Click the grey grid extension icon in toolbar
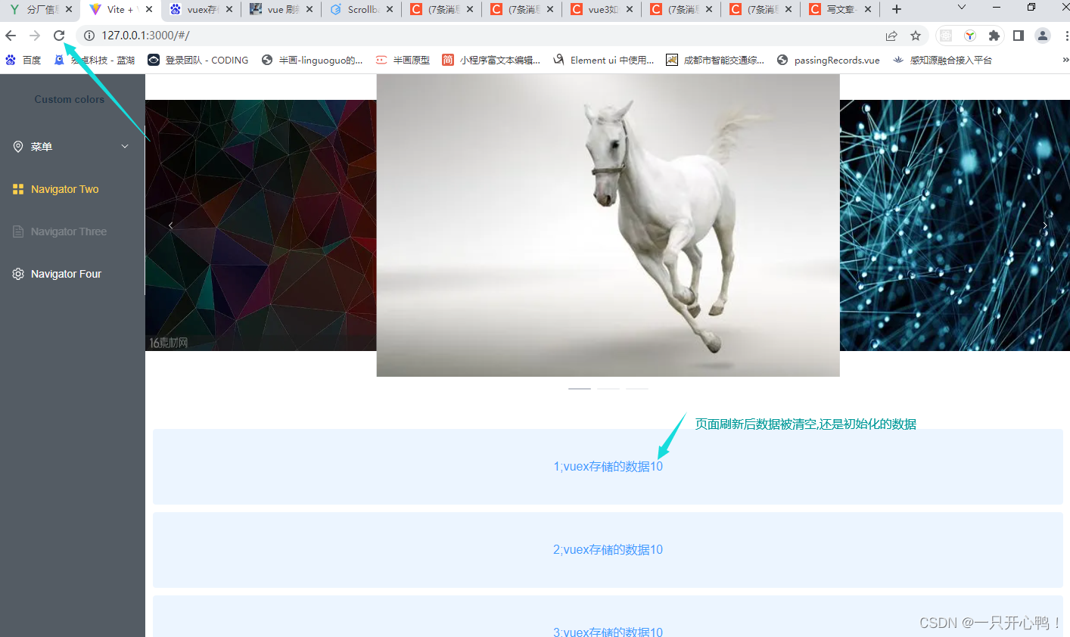 tap(946, 36)
